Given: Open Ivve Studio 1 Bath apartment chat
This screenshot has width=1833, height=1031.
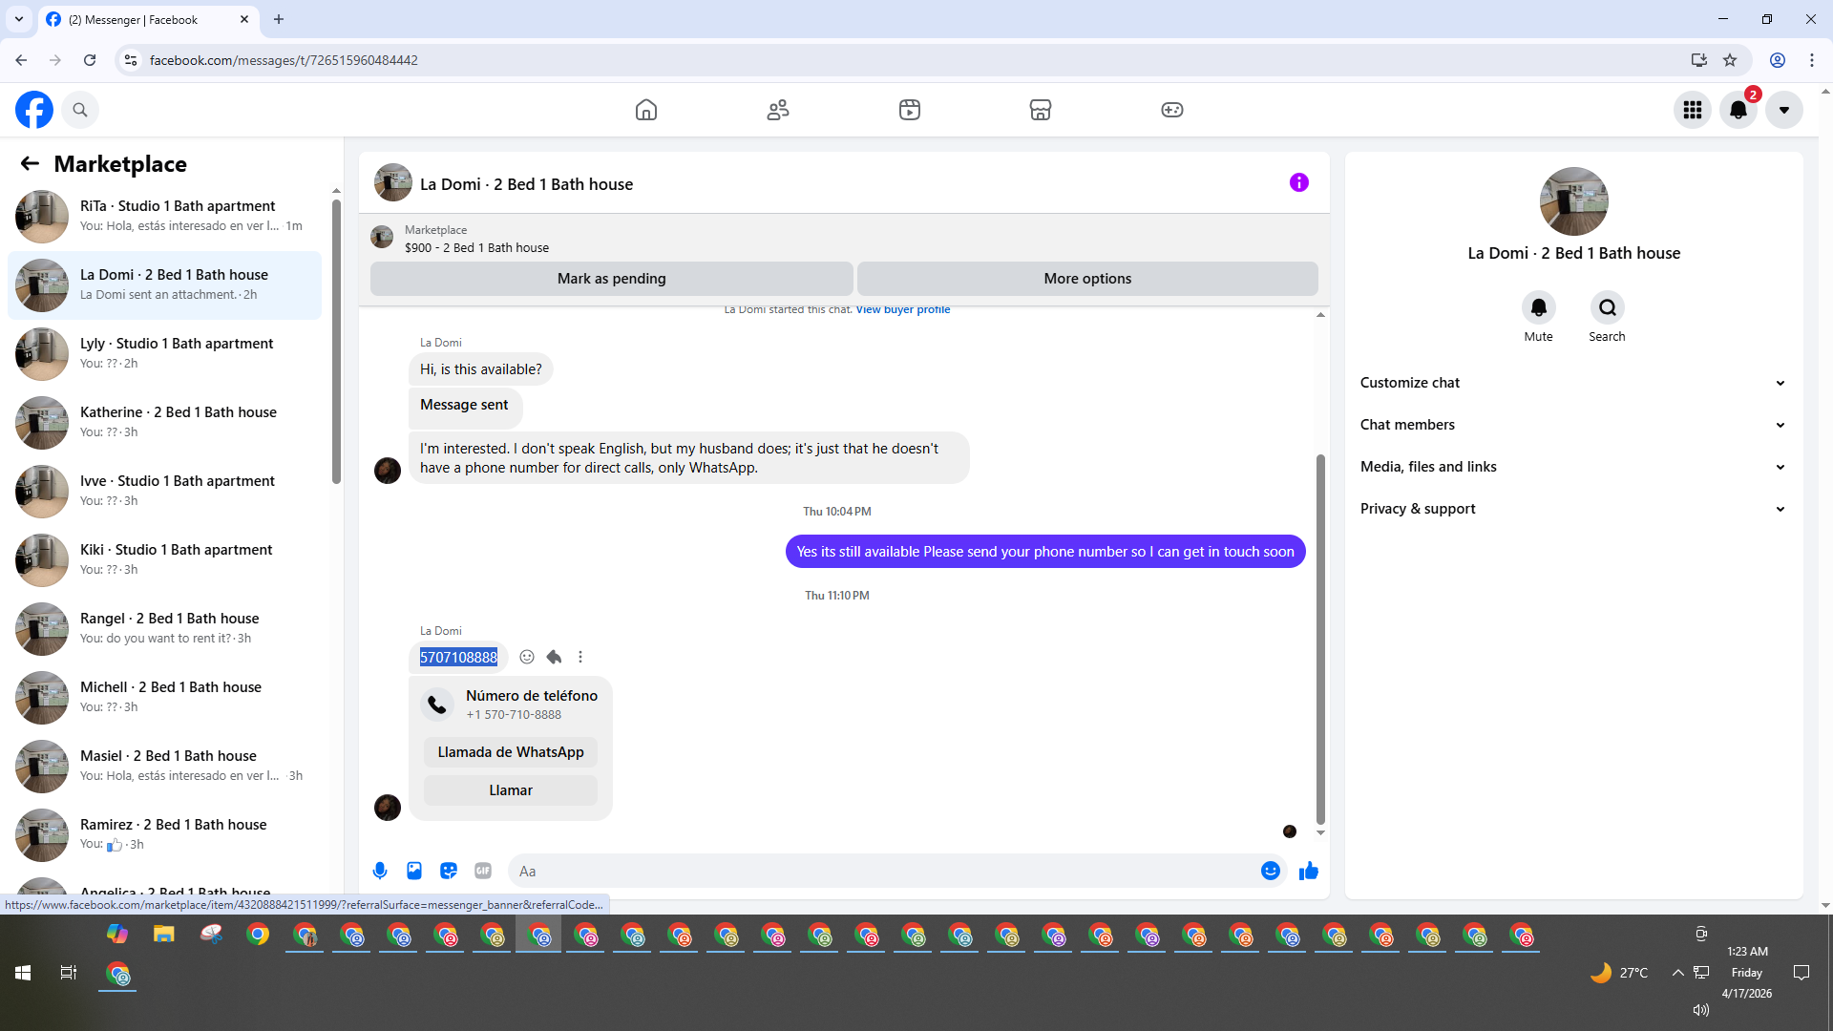Looking at the screenshot, I should [164, 492].
